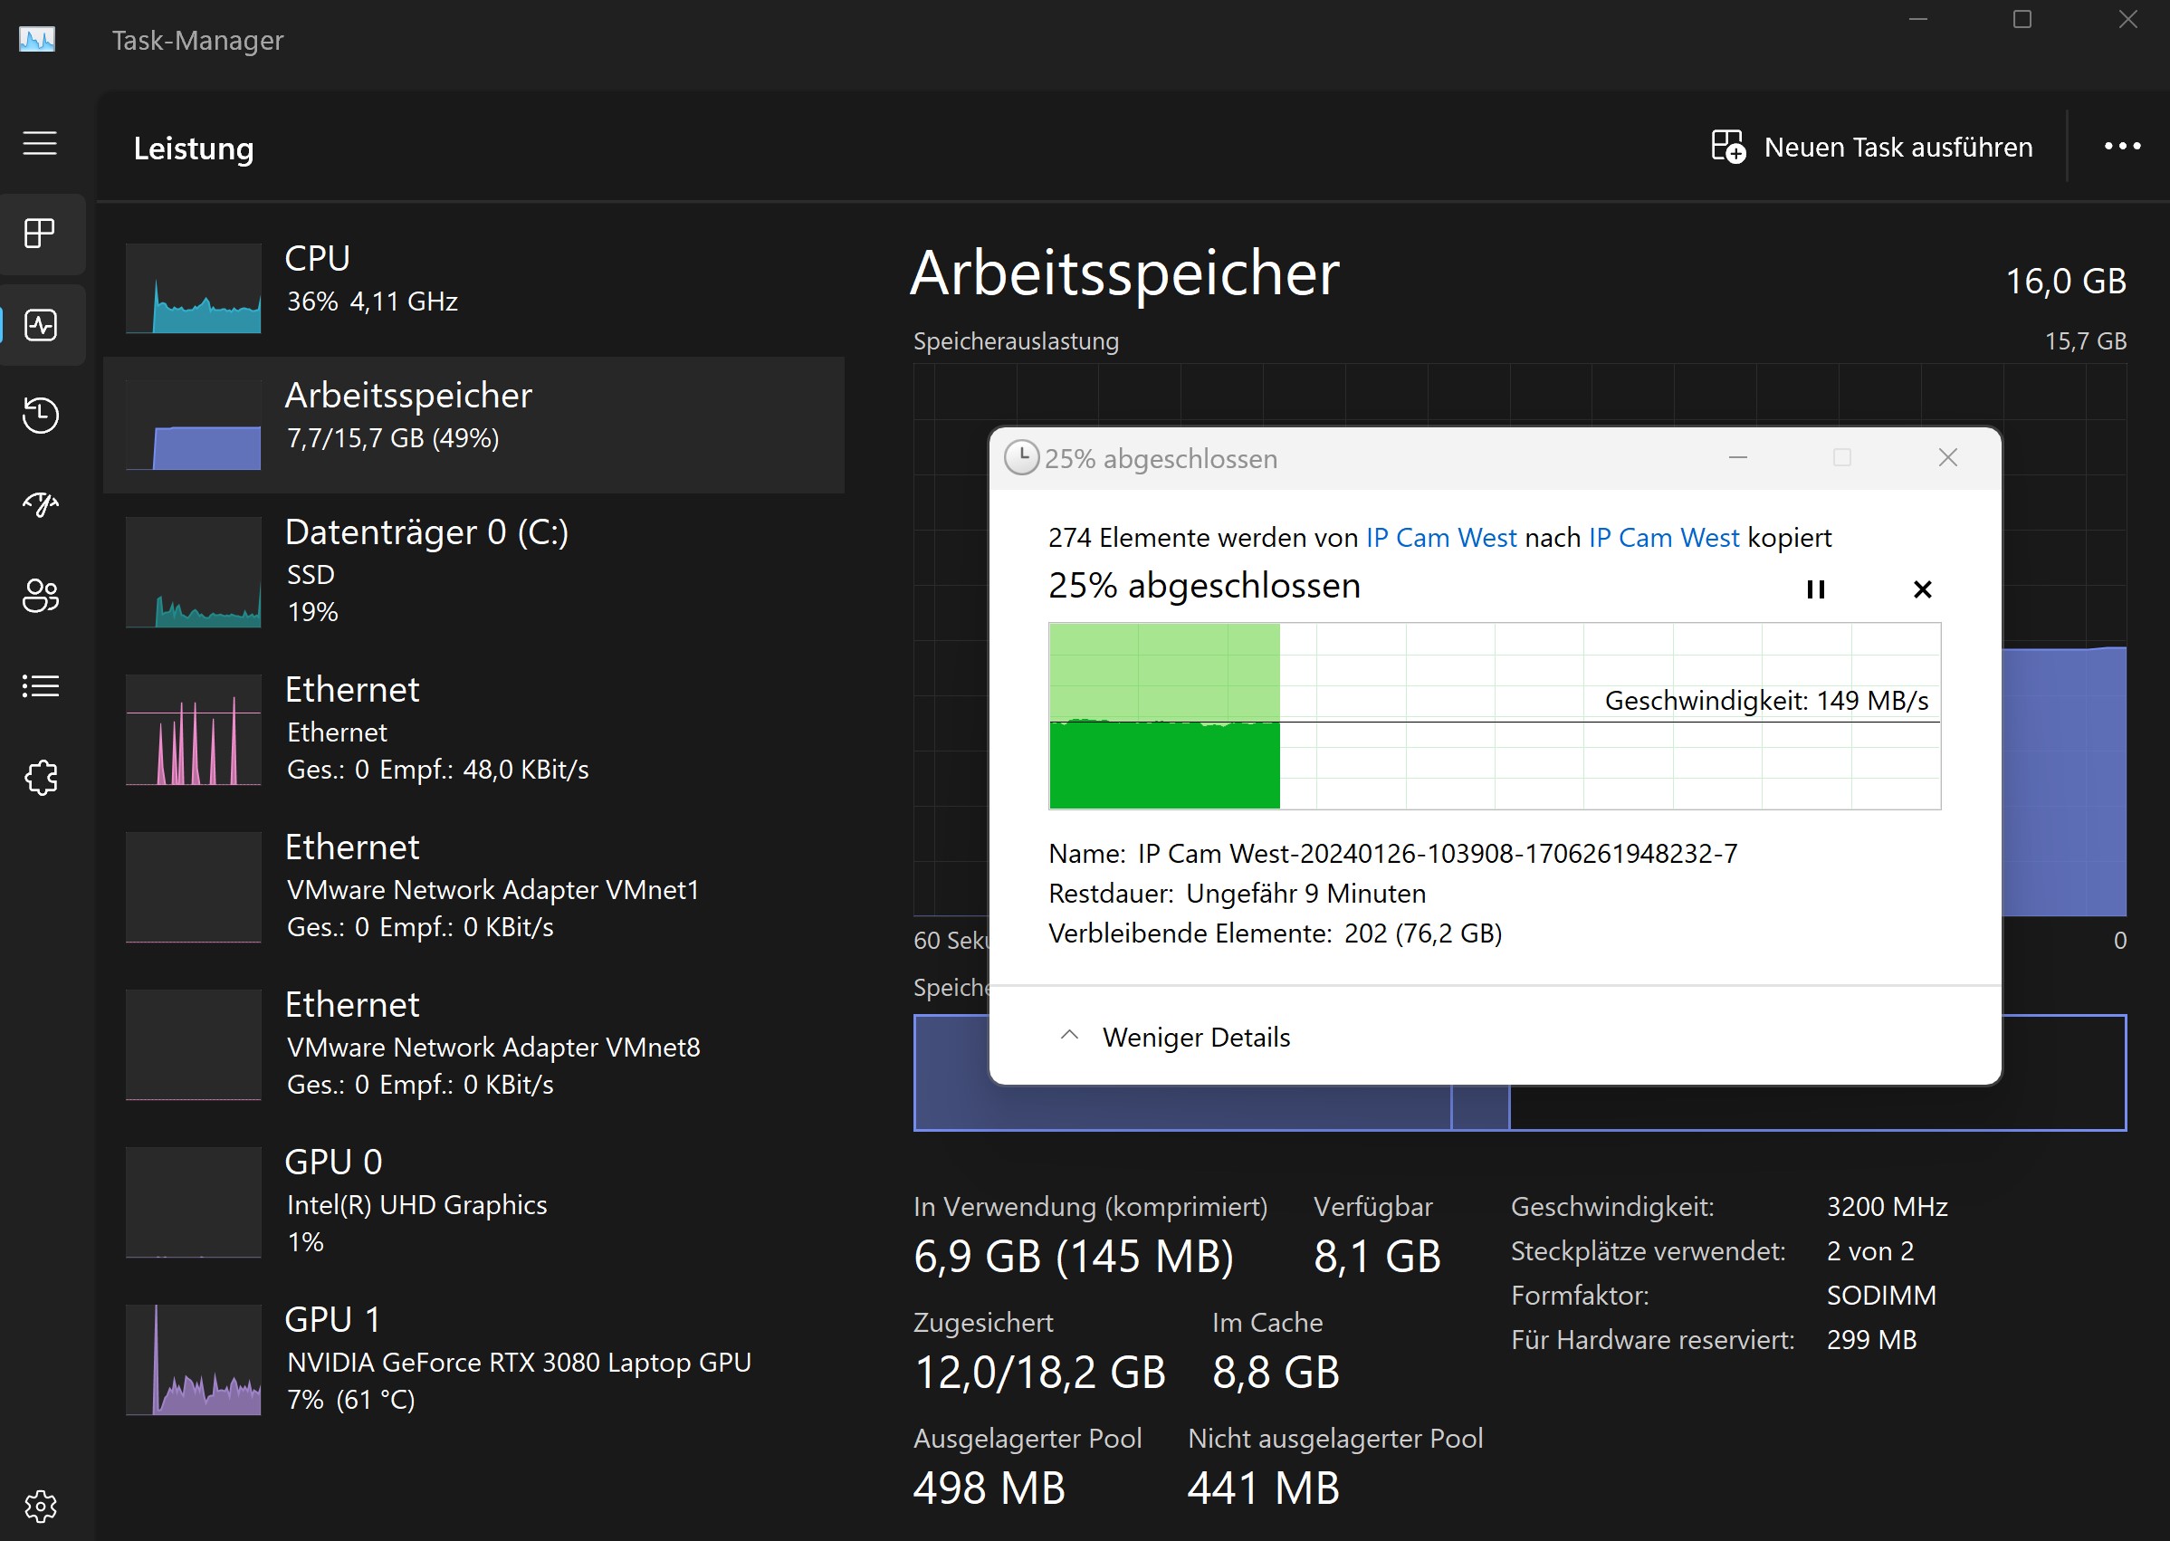
Task: Select GPU 1 NVIDIA RTX 3080 item
Action: pyautogui.click(x=473, y=1358)
